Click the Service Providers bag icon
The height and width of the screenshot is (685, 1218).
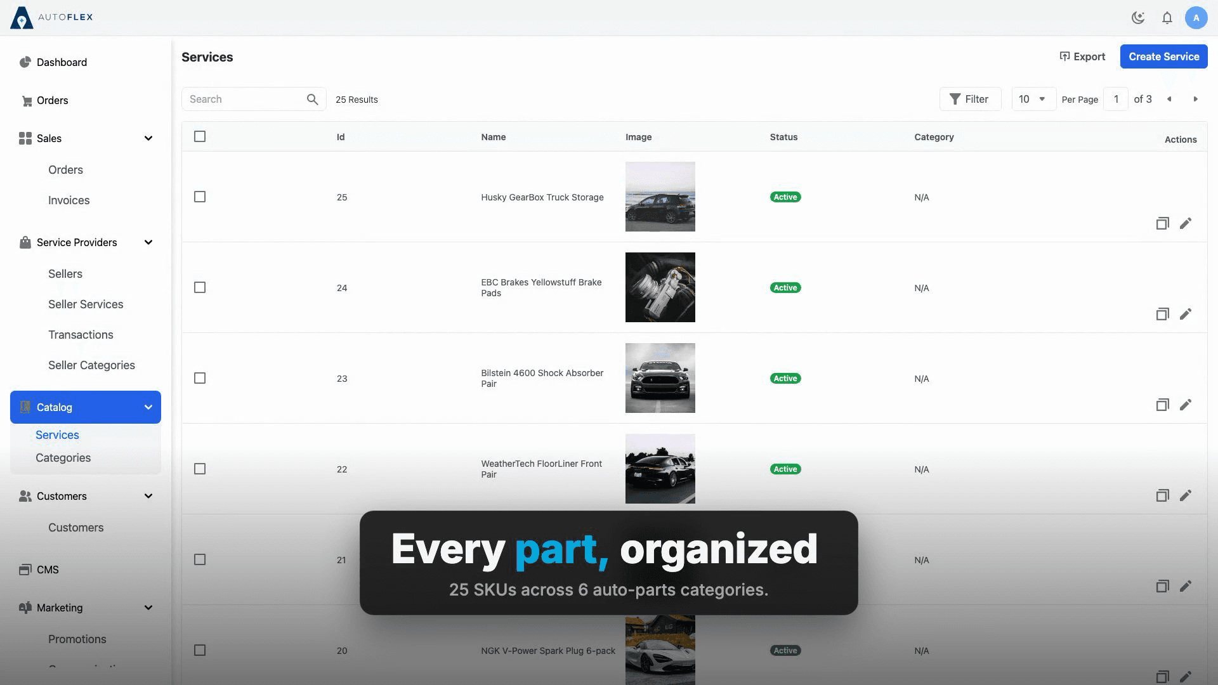25,242
